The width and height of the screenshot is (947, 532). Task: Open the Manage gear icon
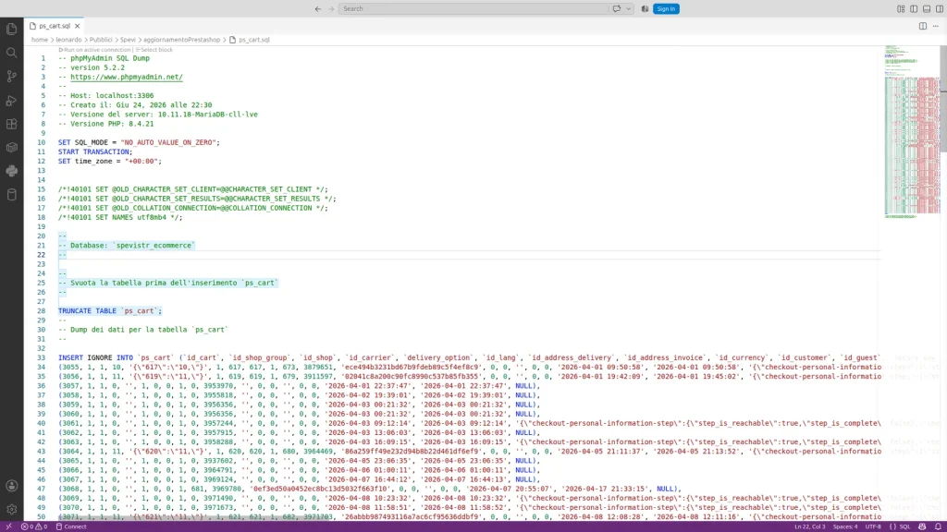click(x=11, y=510)
